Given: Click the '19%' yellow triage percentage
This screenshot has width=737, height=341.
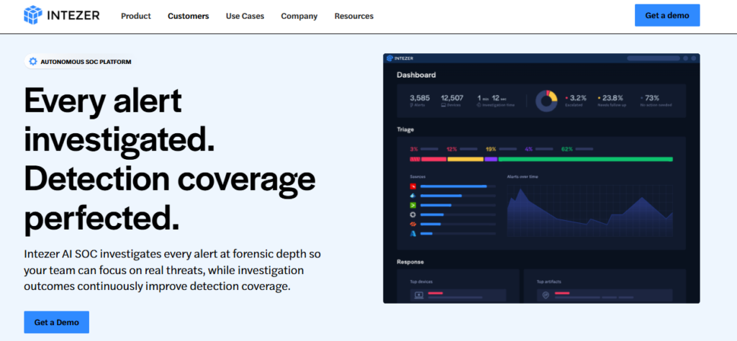Looking at the screenshot, I should (x=491, y=149).
